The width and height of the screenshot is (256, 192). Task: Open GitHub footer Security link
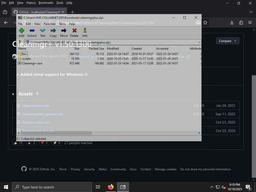(89, 169)
